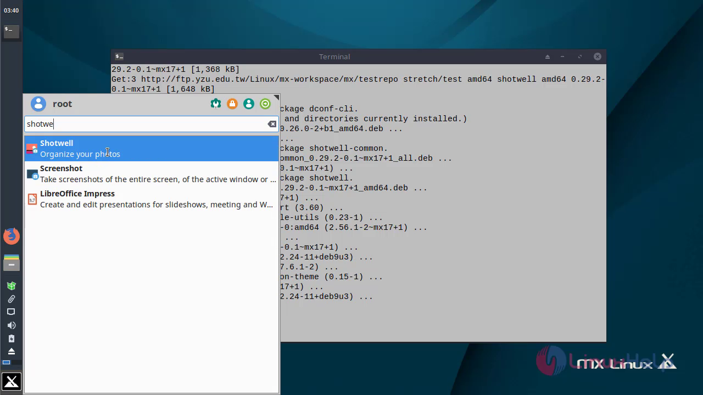The image size is (703, 395).
Task: Shade the Terminal window with the arrow button
Action: point(547,57)
